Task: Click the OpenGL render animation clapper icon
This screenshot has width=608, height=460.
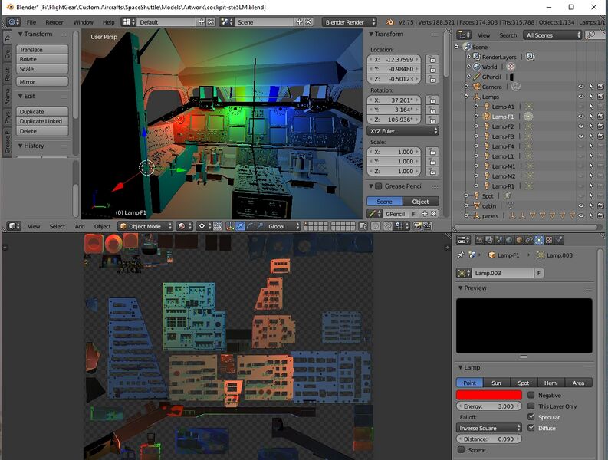Action: click(427, 226)
